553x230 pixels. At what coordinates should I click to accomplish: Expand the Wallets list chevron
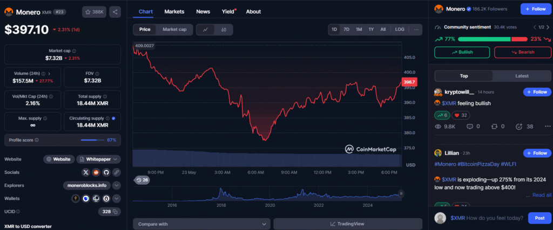(x=117, y=199)
